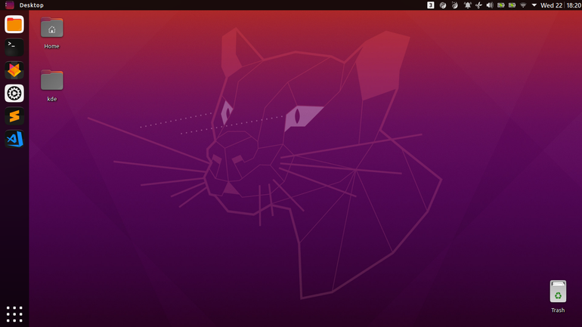This screenshot has height=327, width=582.
Task: Click the workspace indicator showing 3
Action: (431, 5)
